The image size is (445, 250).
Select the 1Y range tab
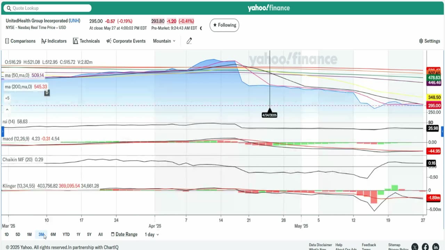78,234
